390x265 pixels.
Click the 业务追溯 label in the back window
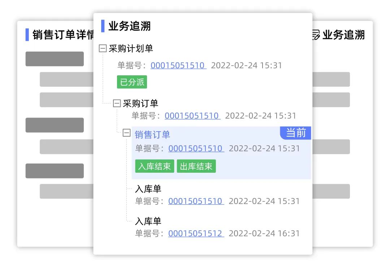coord(343,35)
